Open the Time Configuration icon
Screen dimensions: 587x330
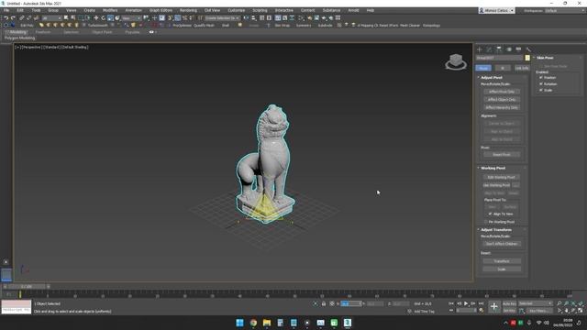[481, 310]
